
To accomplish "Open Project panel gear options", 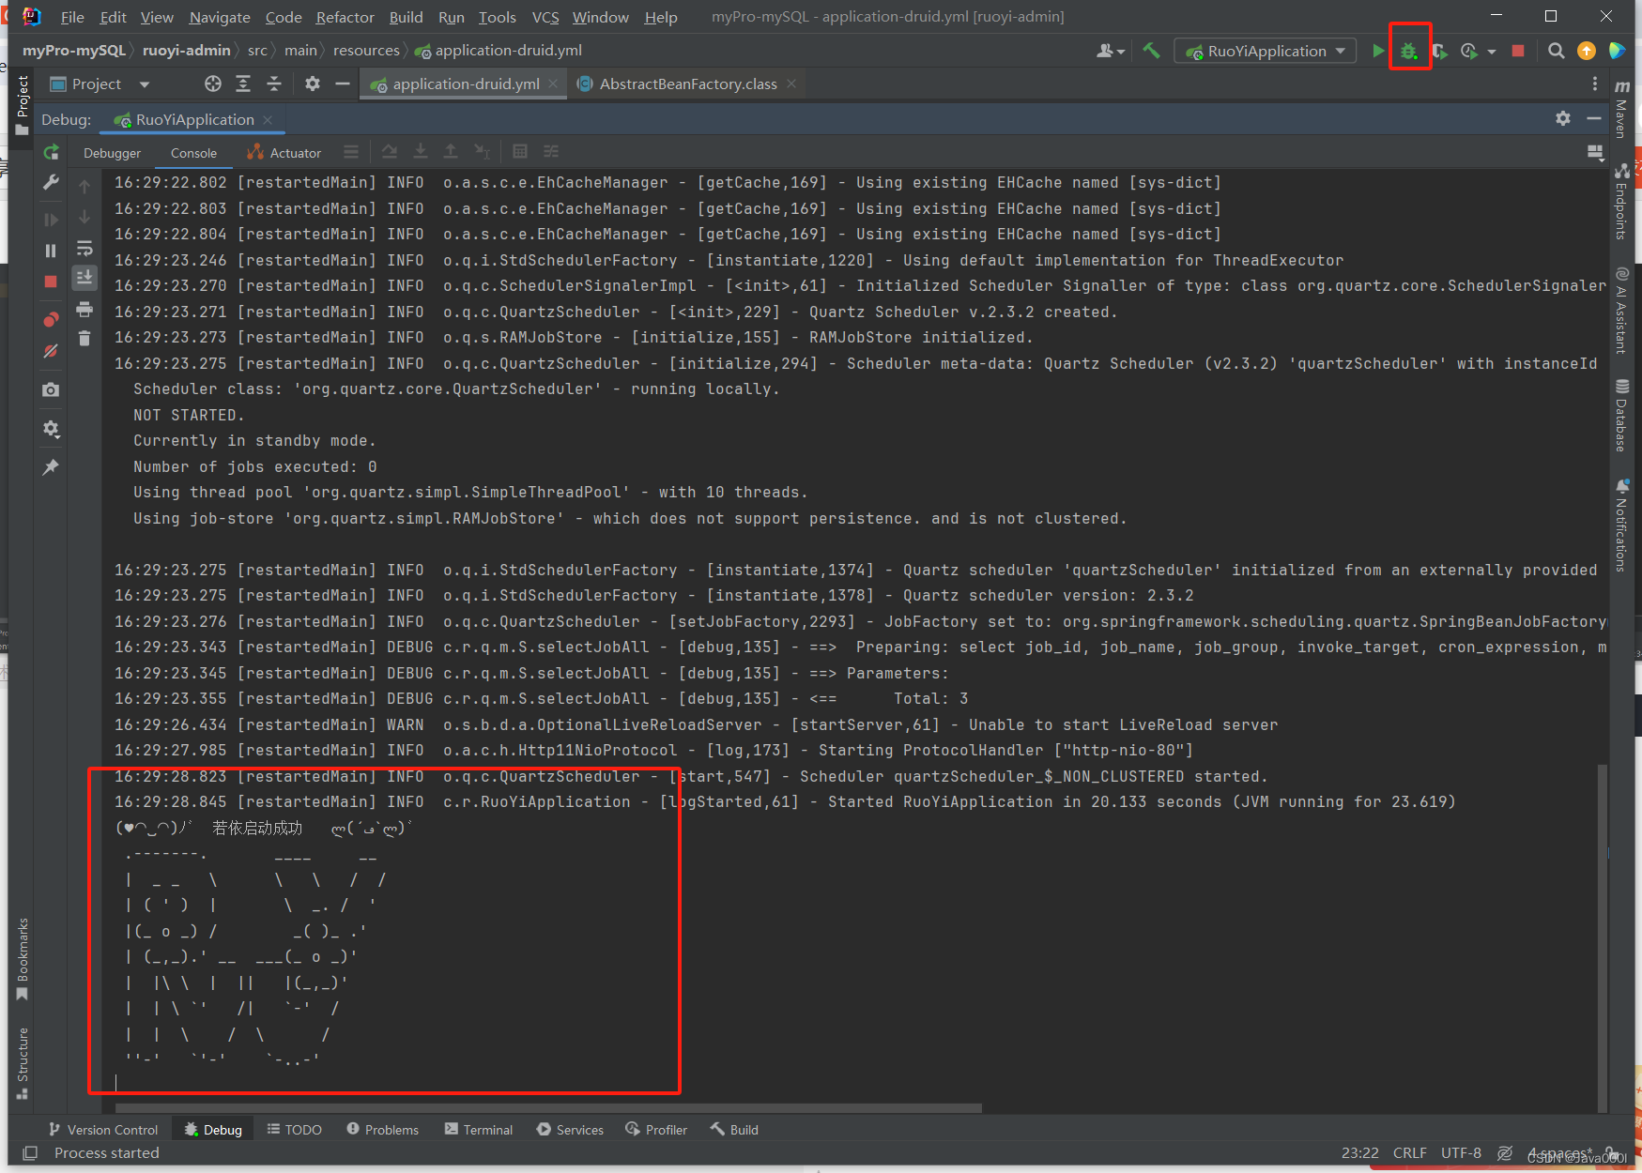I will click(x=313, y=84).
